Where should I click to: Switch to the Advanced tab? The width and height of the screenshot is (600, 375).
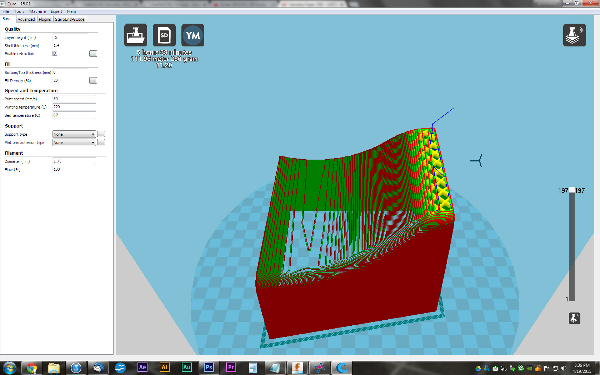pos(26,19)
